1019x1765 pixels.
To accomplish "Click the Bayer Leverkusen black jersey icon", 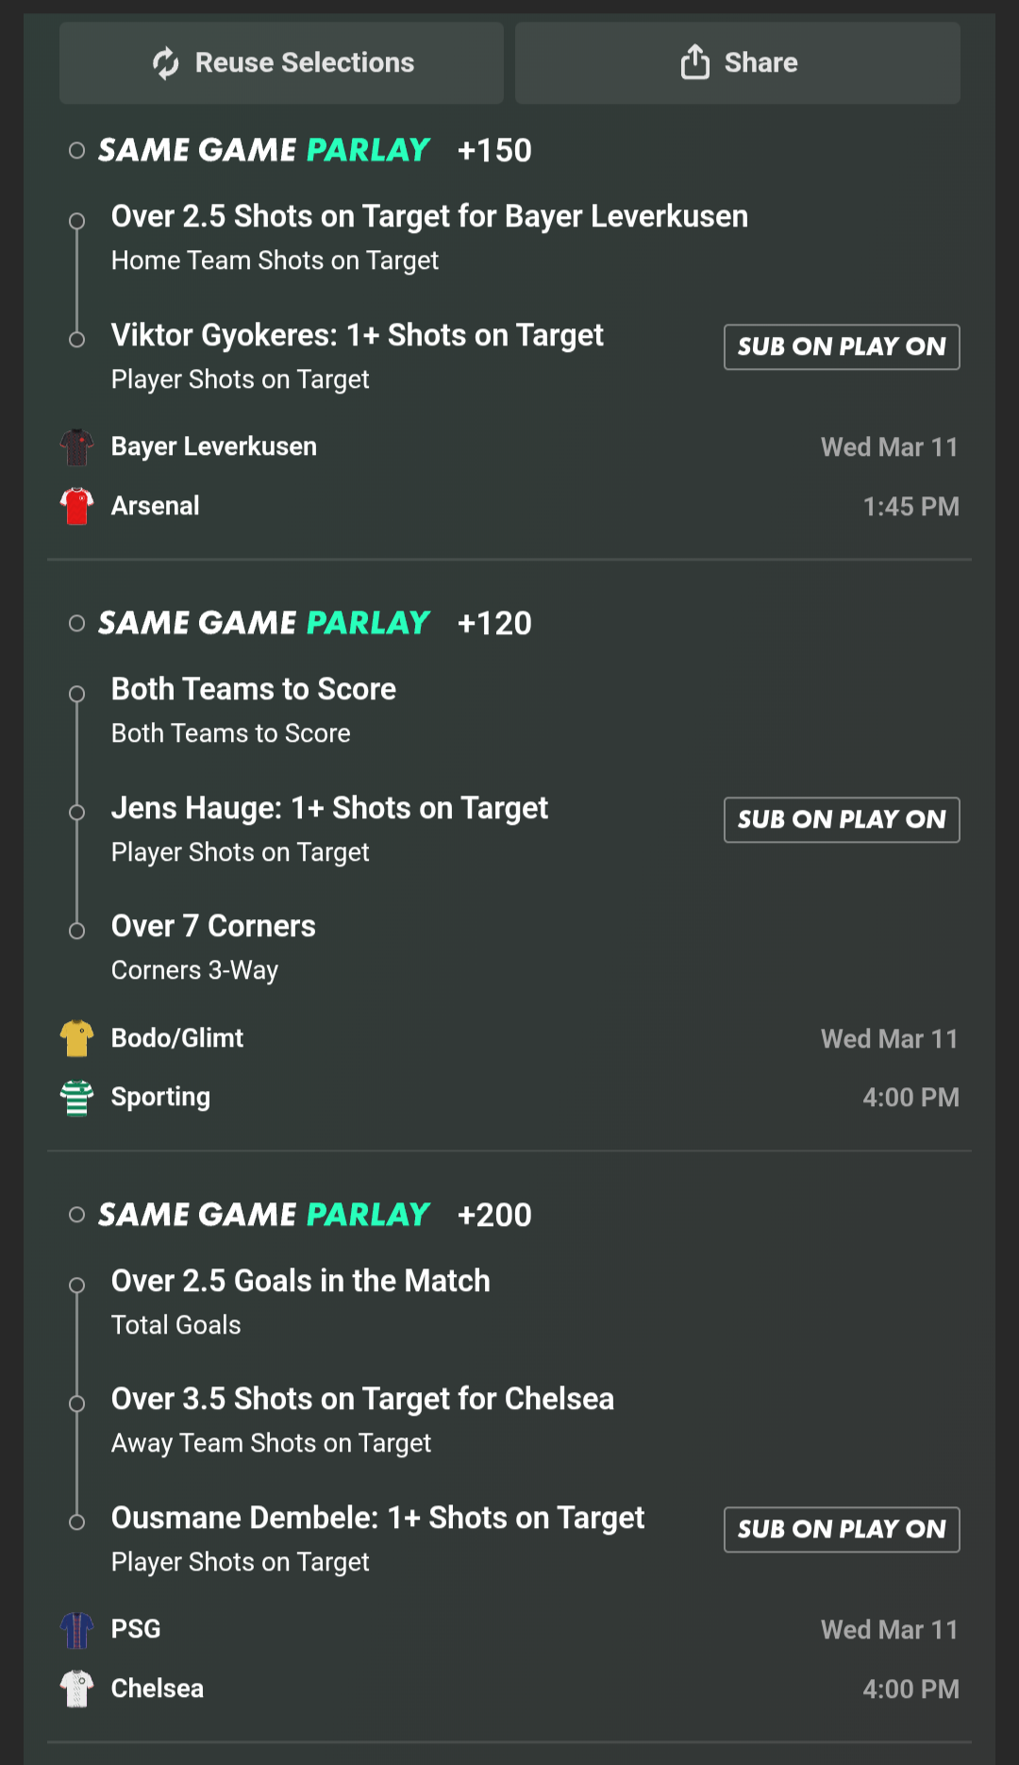I will coord(77,447).
